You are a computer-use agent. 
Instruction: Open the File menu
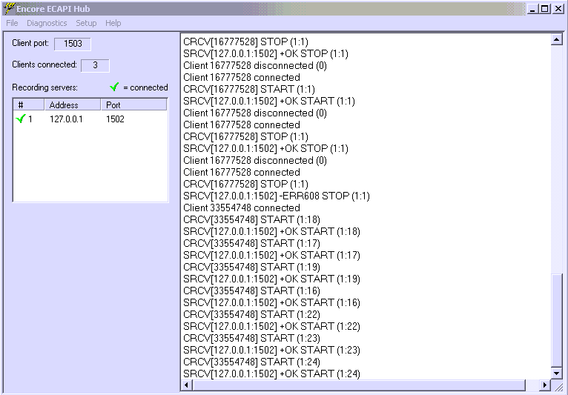pyautogui.click(x=12, y=23)
